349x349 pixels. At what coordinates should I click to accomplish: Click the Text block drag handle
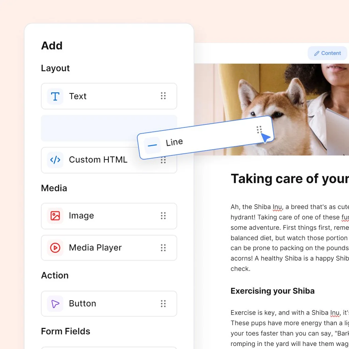coord(163,96)
